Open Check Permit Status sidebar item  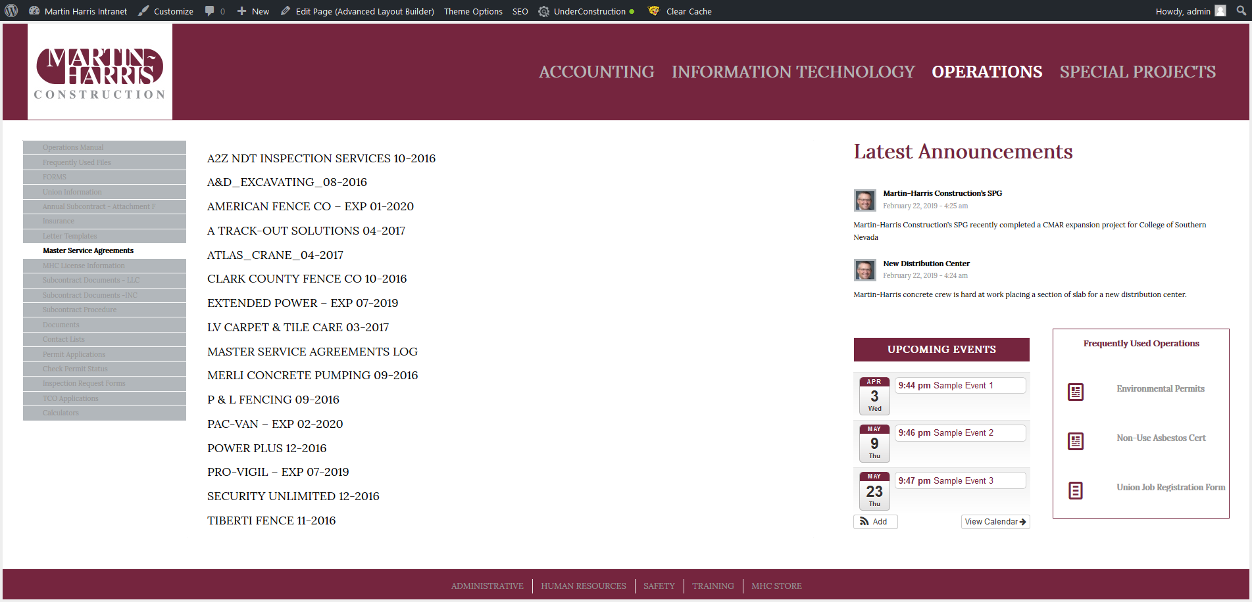point(105,369)
